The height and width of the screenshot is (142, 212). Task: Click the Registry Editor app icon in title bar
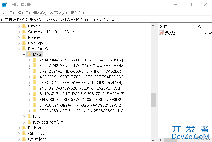point(4,5)
